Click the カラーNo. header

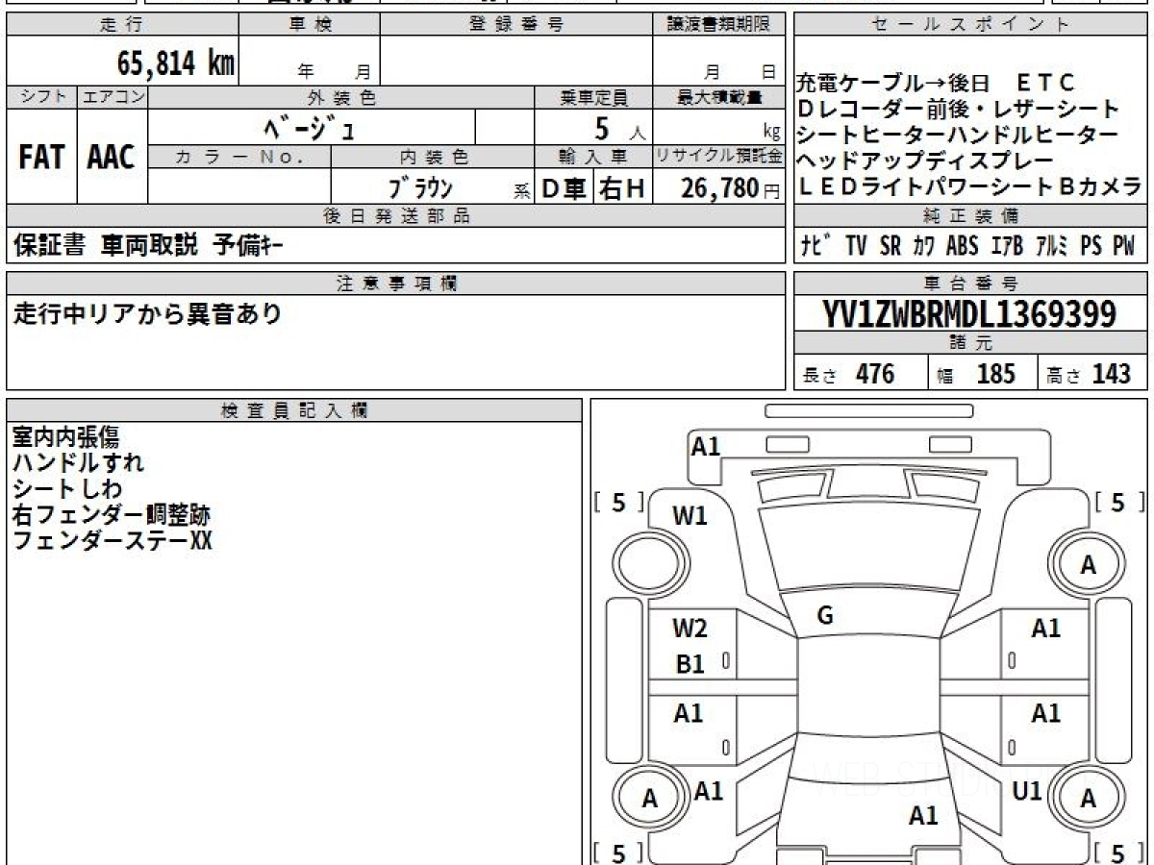tap(239, 157)
